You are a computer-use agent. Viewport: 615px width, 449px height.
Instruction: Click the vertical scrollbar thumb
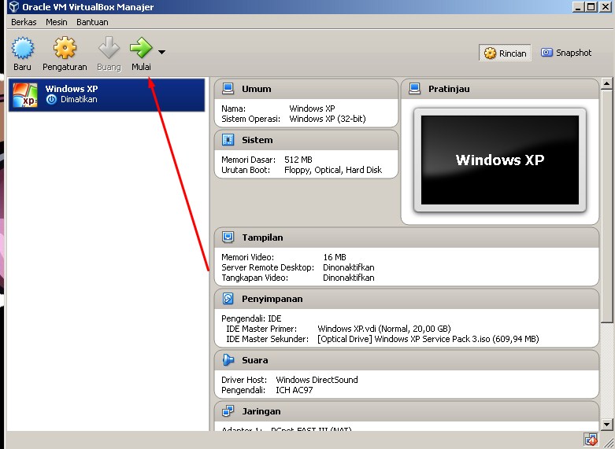coord(606,206)
